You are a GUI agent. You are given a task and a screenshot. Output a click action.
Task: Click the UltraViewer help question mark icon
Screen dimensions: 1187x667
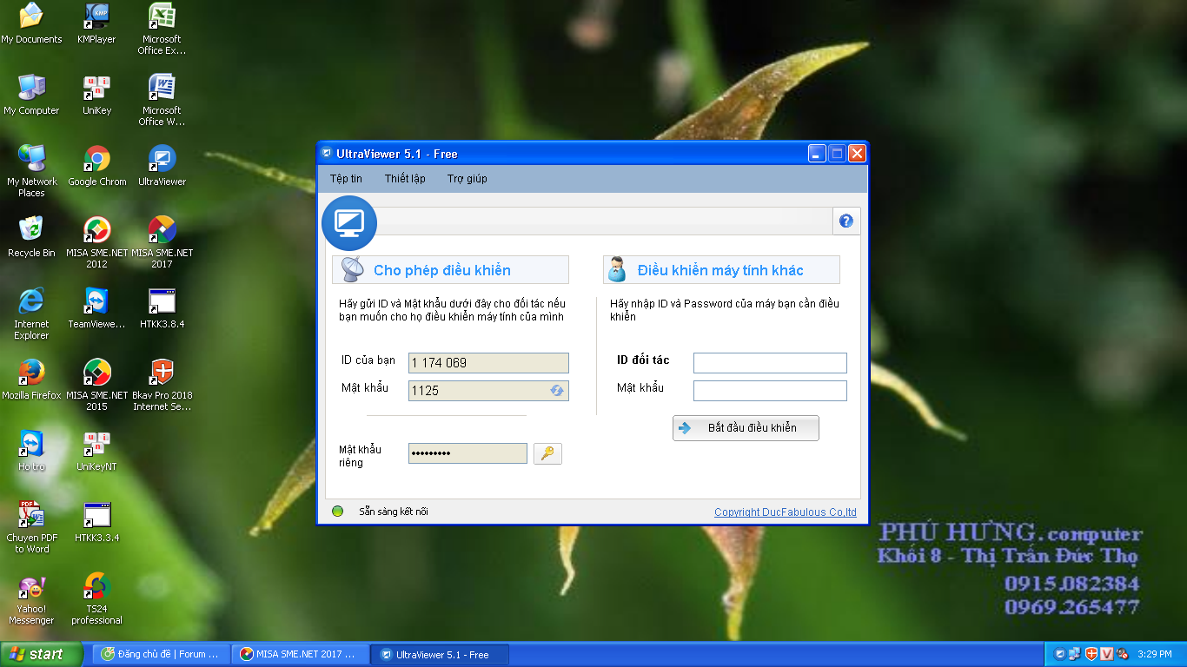click(846, 221)
